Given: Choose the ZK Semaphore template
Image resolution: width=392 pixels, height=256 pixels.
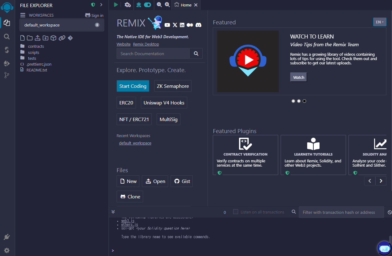Looking at the screenshot, I should 173,86.
